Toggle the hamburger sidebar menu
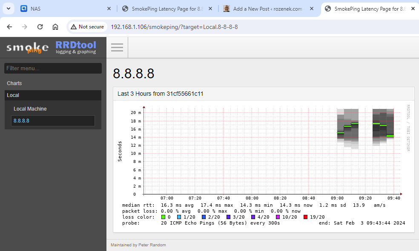Viewport: 419px width, 251px height. click(117, 48)
